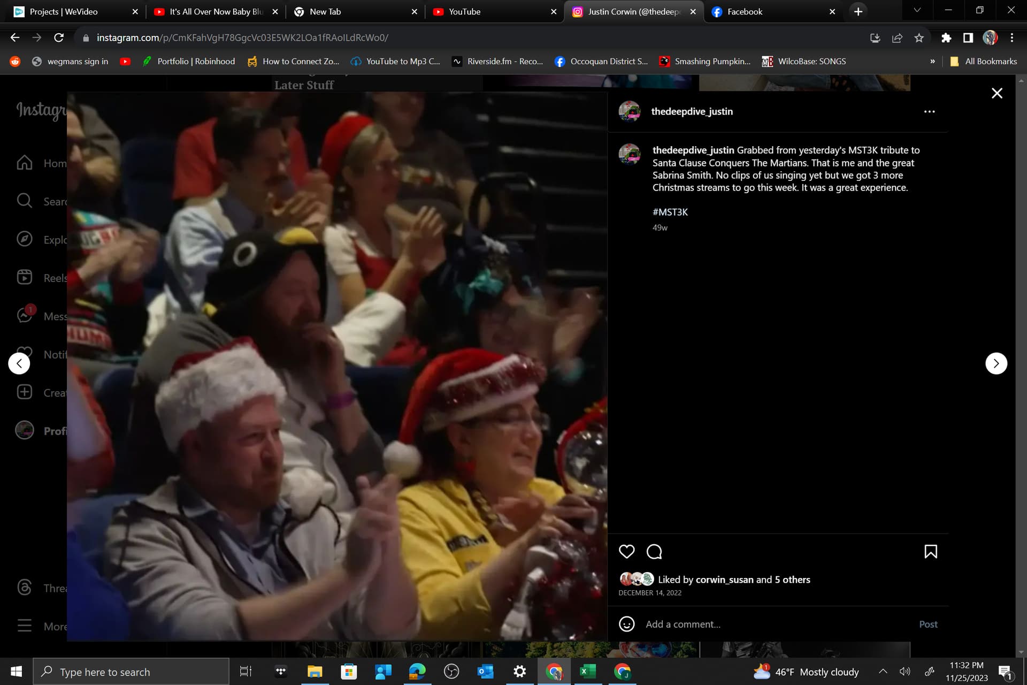Expand the hidden bookmarks chevron
This screenshot has width=1027, height=685.
tap(932, 62)
